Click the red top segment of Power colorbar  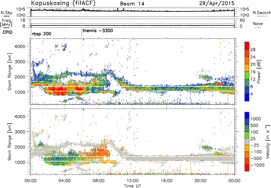coord(247,45)
